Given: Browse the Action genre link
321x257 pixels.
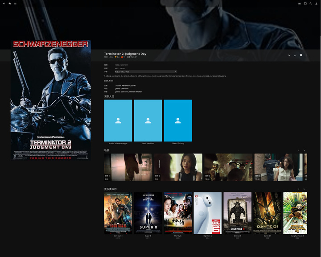Looking at the screenshot, I should click(118, 86).
